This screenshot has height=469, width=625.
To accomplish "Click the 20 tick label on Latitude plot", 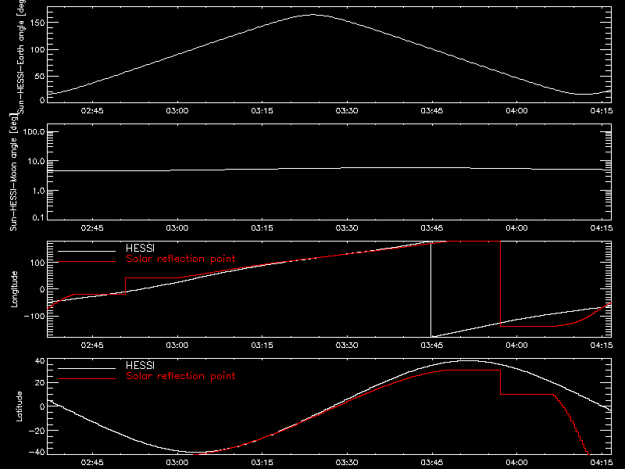I will point(41,383).
